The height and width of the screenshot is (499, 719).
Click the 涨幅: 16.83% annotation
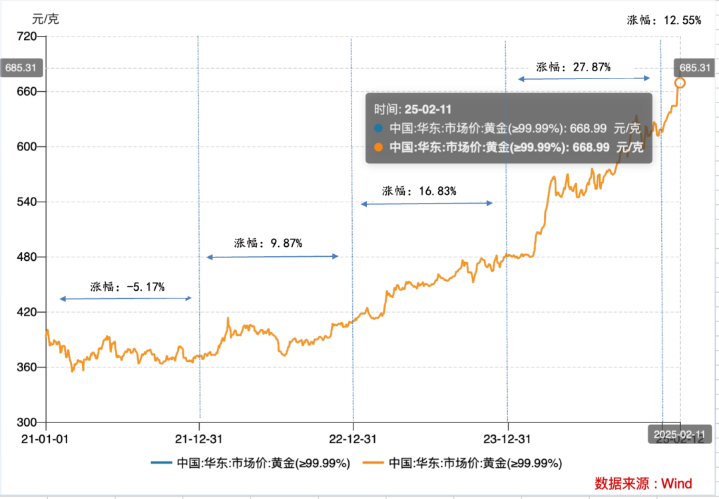[x=419, y=191]
